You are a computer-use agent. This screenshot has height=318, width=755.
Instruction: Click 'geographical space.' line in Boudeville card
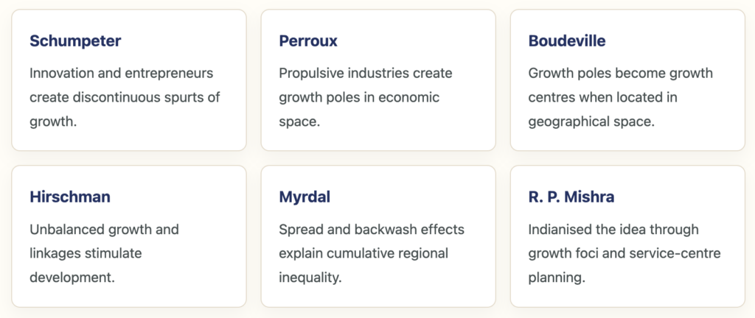coord(591,122)
